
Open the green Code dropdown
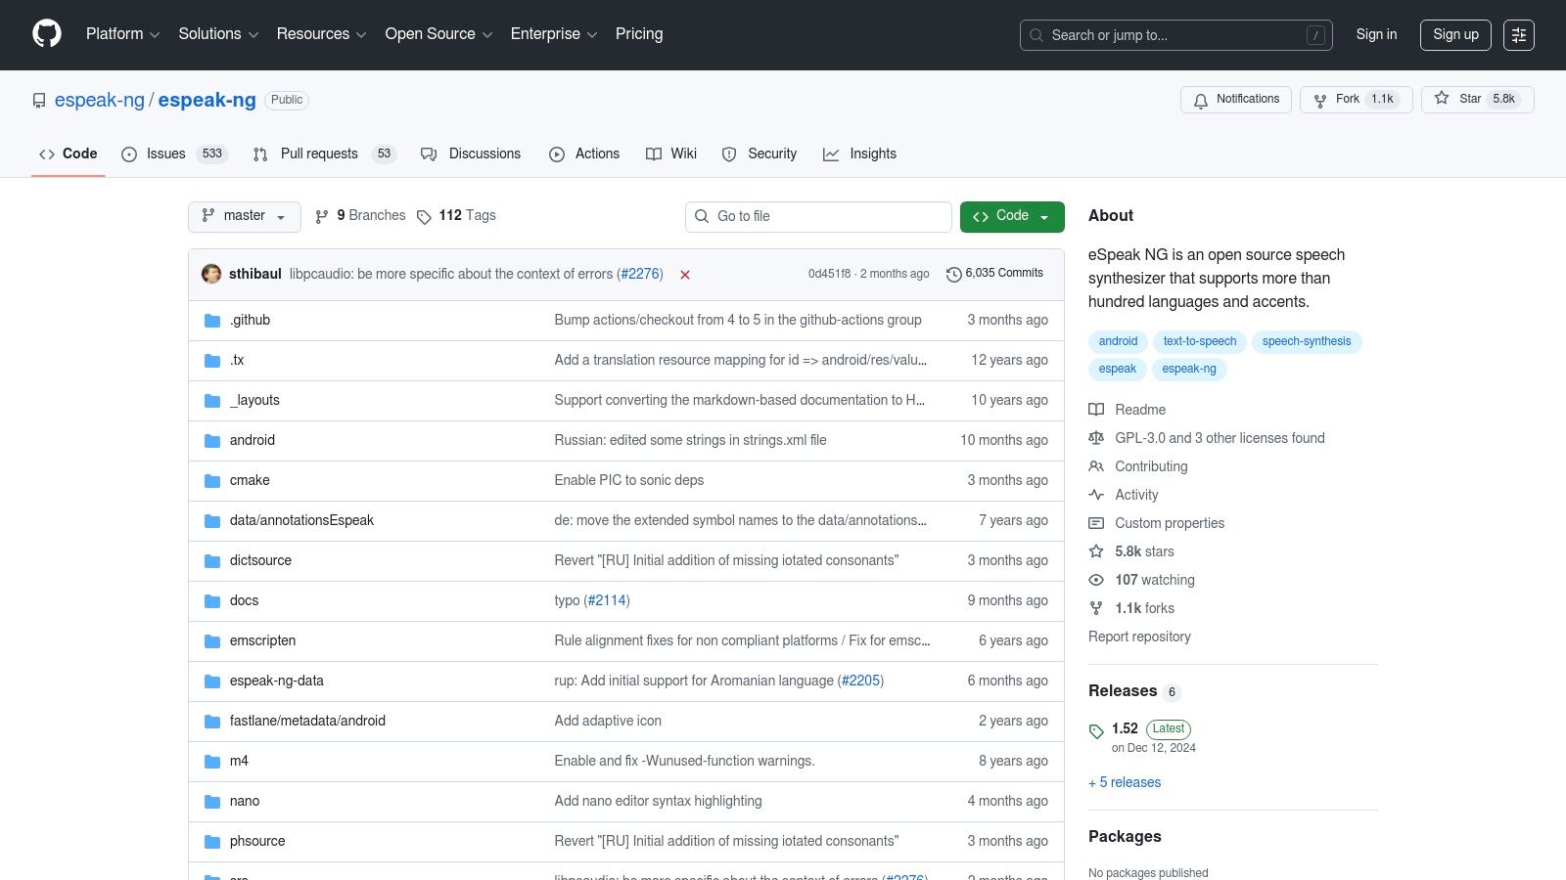[x=1011, y=216]
